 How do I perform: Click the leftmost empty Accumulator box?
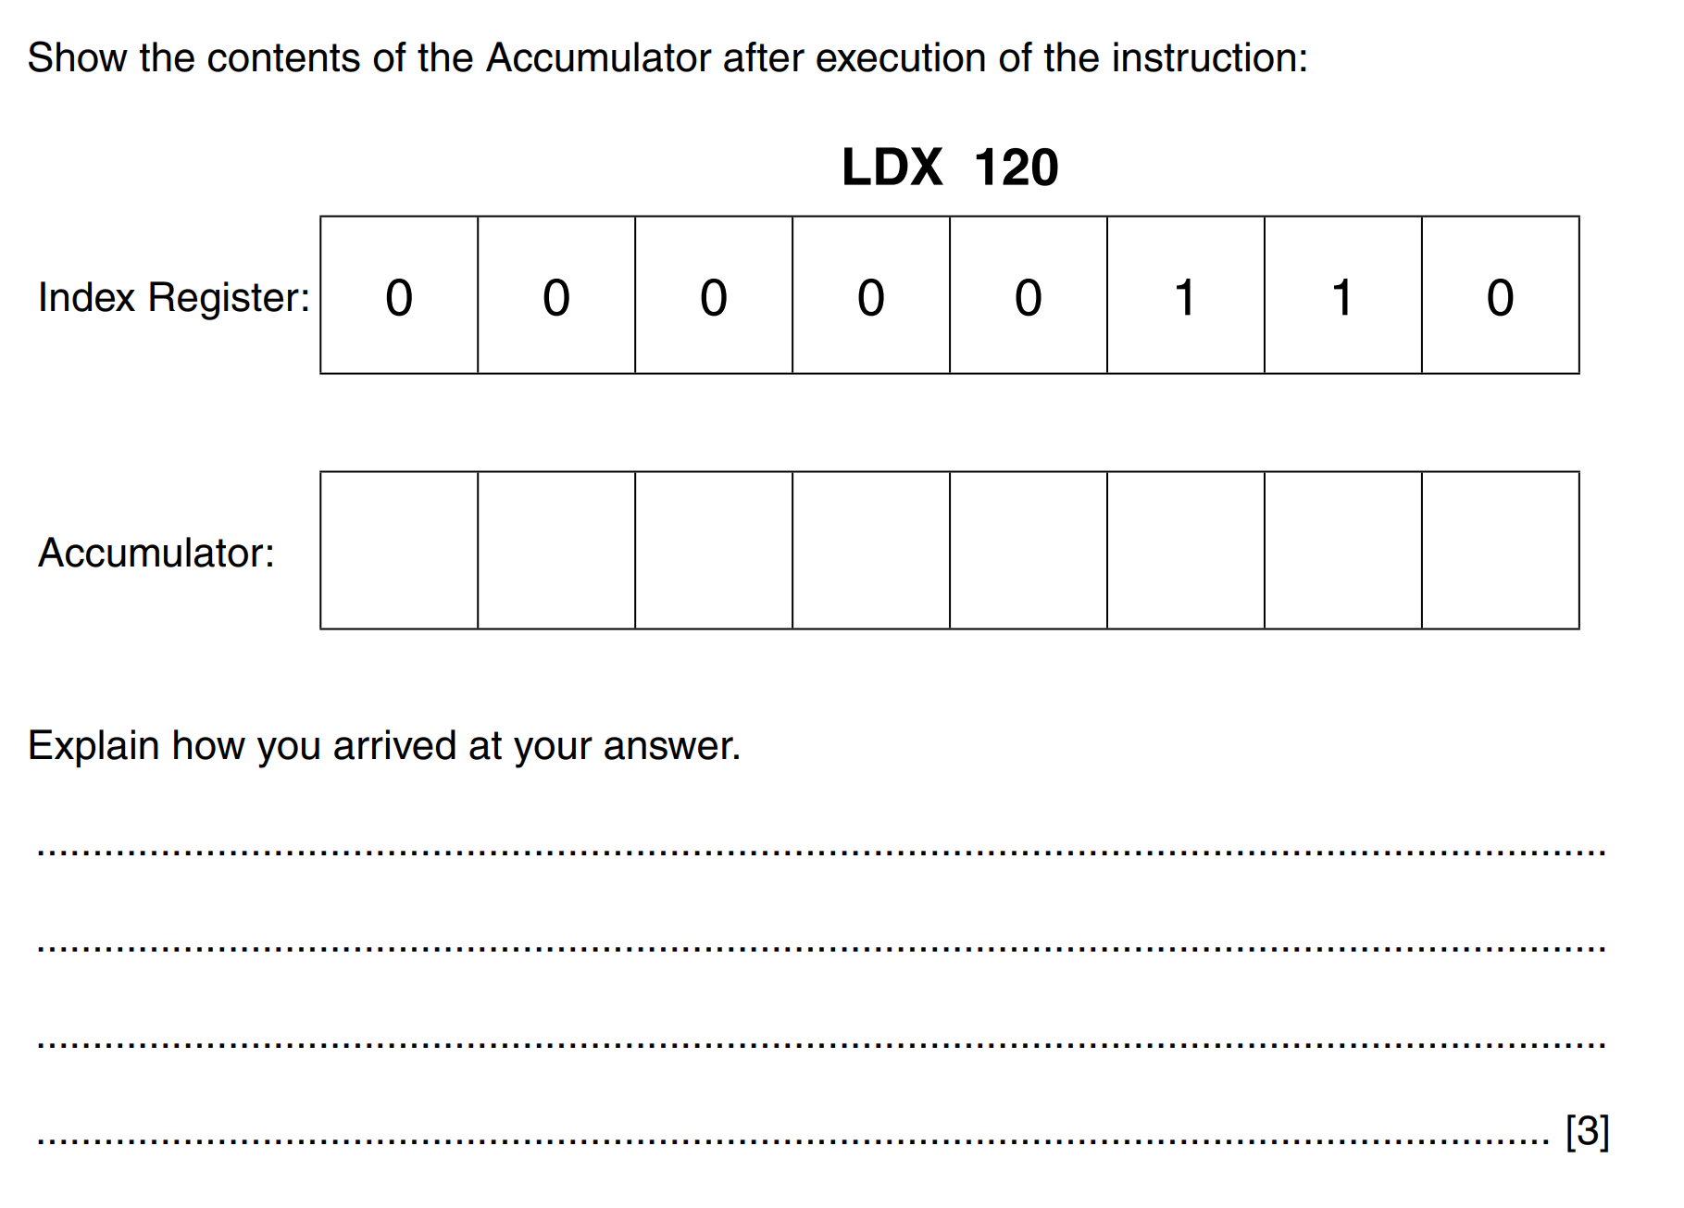point(399,551)
